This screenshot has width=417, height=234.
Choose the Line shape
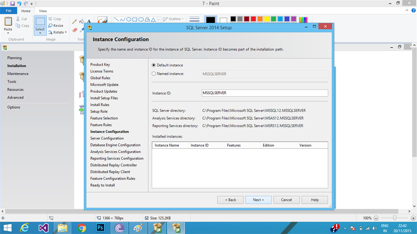(x=116, y=20)
